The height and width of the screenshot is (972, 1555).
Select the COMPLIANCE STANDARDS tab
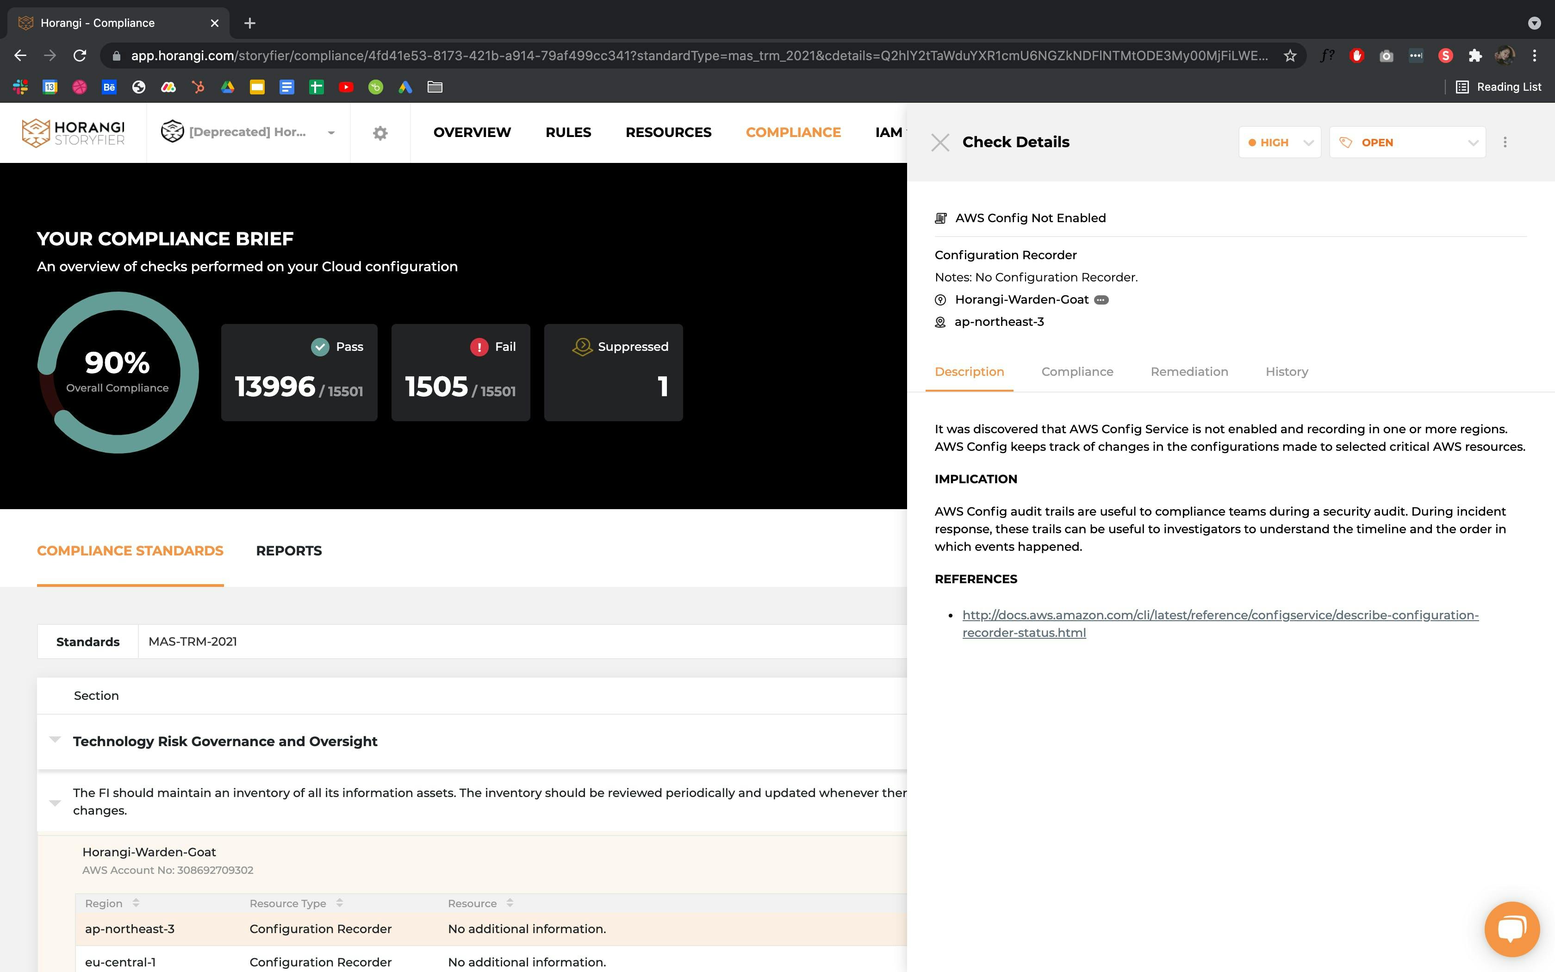coord(130,551)
